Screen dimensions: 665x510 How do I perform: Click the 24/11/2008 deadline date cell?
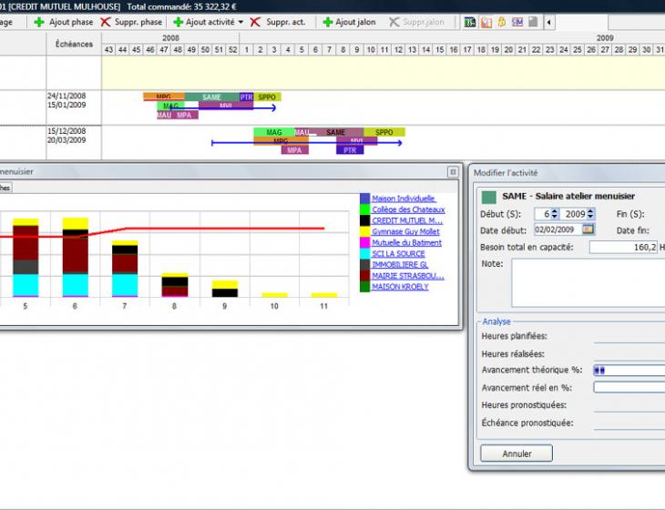pos(66,96)
